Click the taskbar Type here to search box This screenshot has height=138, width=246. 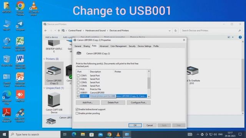coord(35,135)
